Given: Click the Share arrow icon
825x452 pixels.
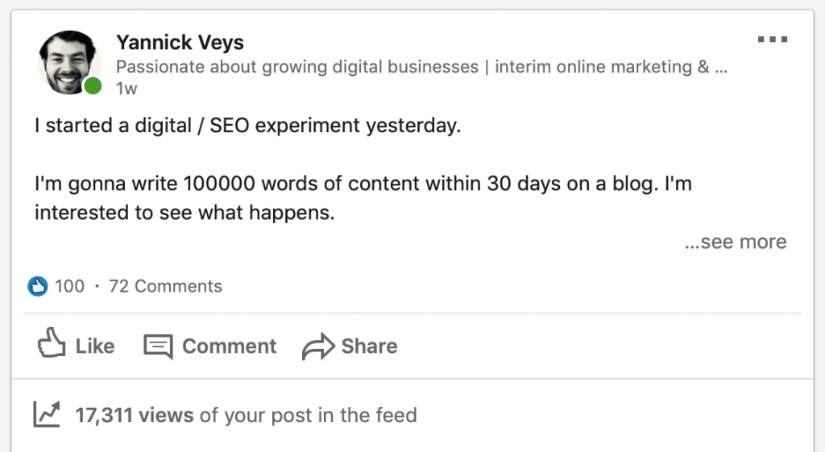Looking at the screenshot, I should coord(318,346).
